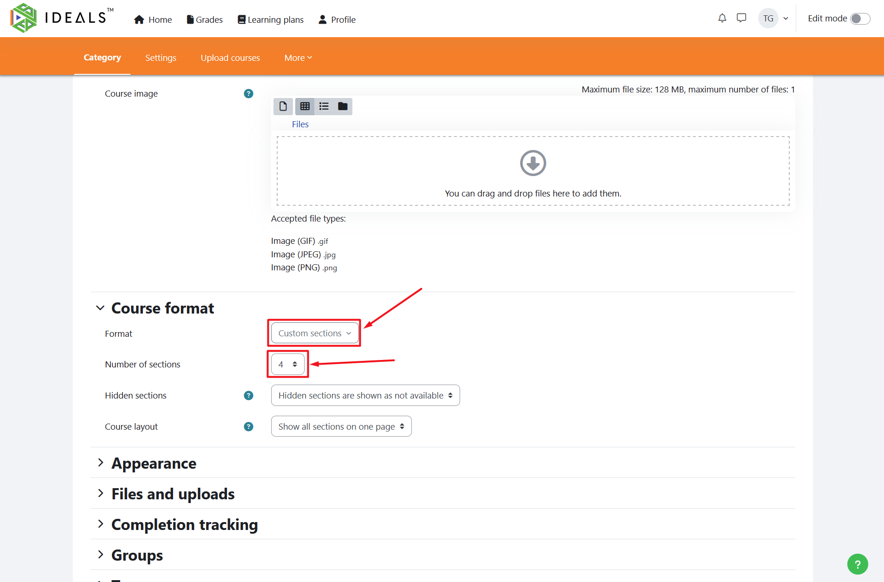Switch file picker to folder tree view

[x=343, y=106]
